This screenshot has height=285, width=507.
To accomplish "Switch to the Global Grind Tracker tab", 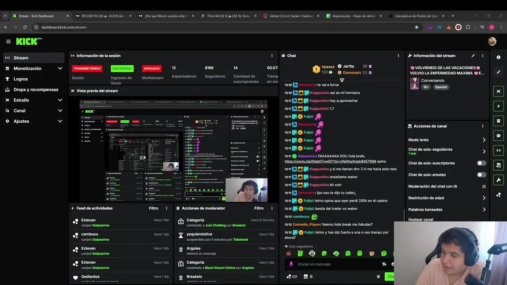I will pos(292,16).
